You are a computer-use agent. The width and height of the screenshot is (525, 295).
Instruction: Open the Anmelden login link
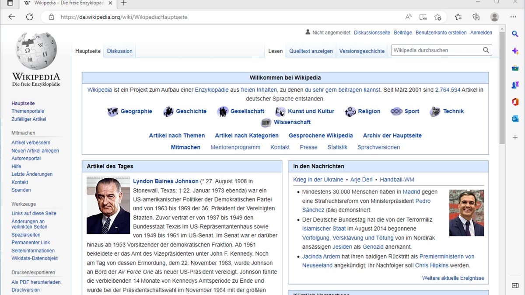(x=481, y=33)
